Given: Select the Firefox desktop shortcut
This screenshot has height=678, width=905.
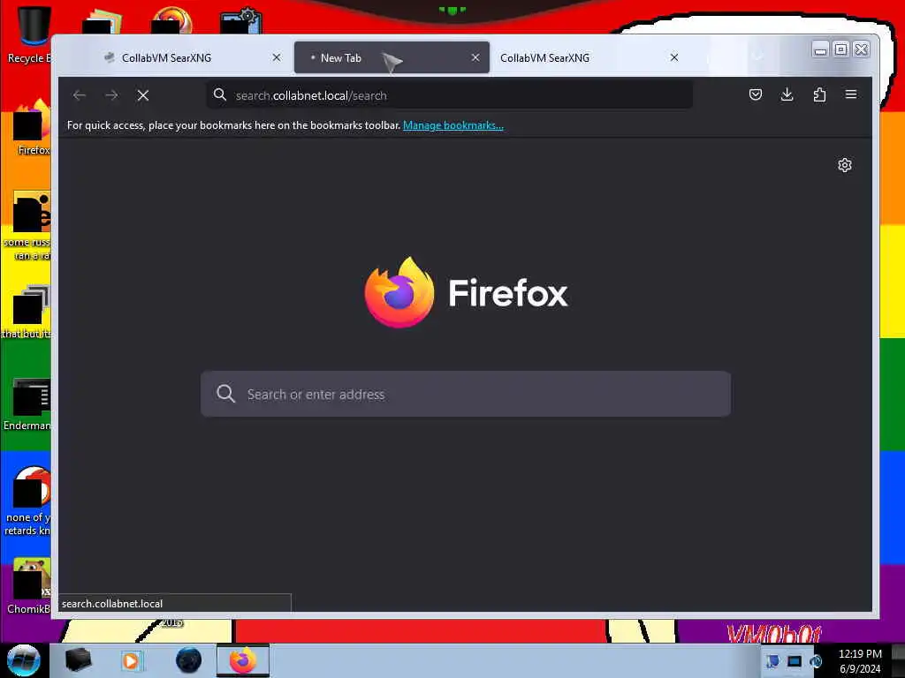Looking at the screenshot, I should click(x=33, y=127).
